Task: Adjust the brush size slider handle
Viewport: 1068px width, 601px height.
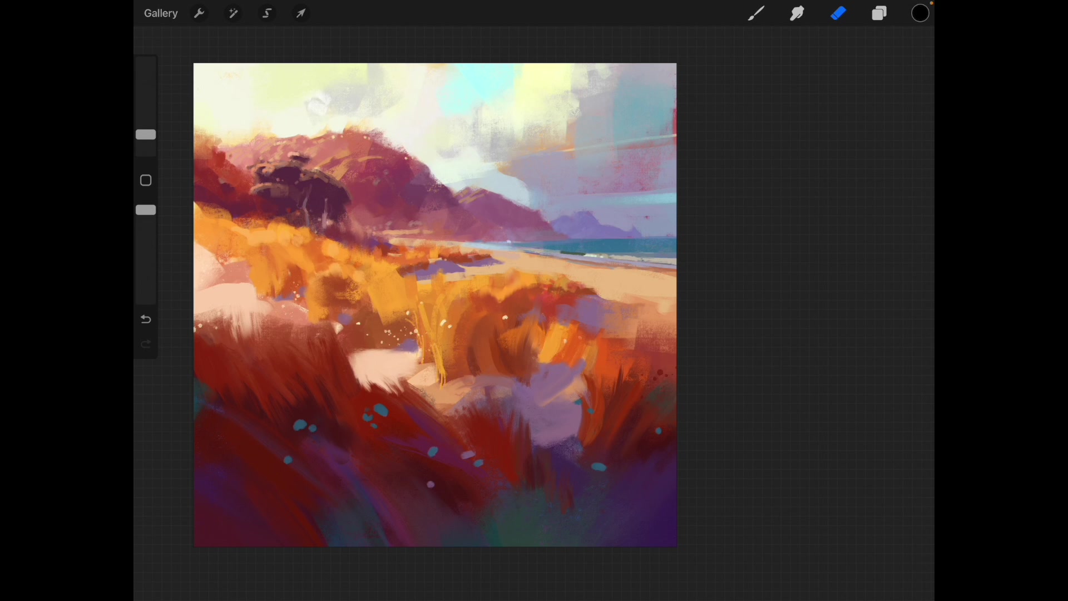Action: [x=146, y=135]
